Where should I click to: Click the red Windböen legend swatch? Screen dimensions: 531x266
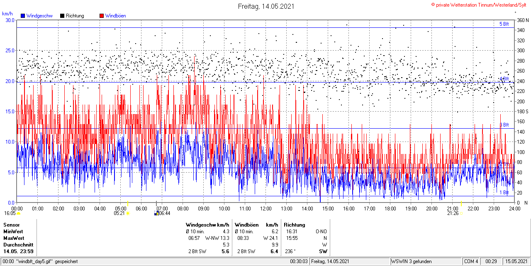102,16
